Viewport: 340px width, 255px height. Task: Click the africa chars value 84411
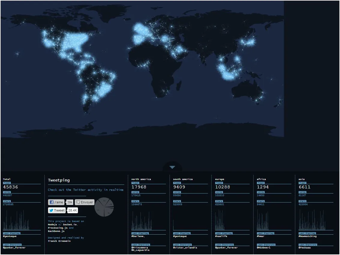point(261,205)
